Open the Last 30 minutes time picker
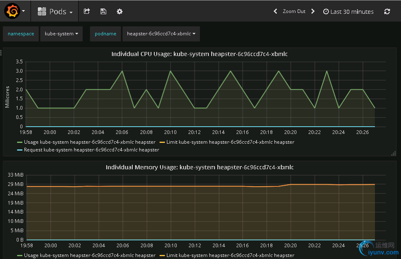401x259 pixels. 348,12
